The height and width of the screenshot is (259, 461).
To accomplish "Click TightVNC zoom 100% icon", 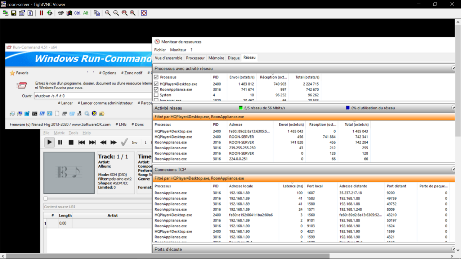I will [x=125, y=13].
